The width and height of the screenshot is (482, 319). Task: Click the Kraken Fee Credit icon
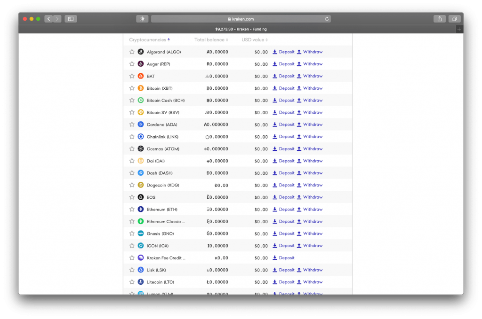140,257
